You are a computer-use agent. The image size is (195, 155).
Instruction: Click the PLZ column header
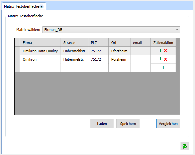pos(98,43)
